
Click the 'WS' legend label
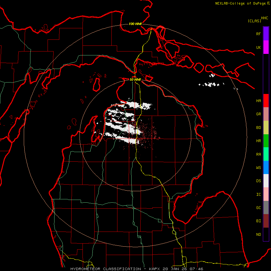pos(258,168)
